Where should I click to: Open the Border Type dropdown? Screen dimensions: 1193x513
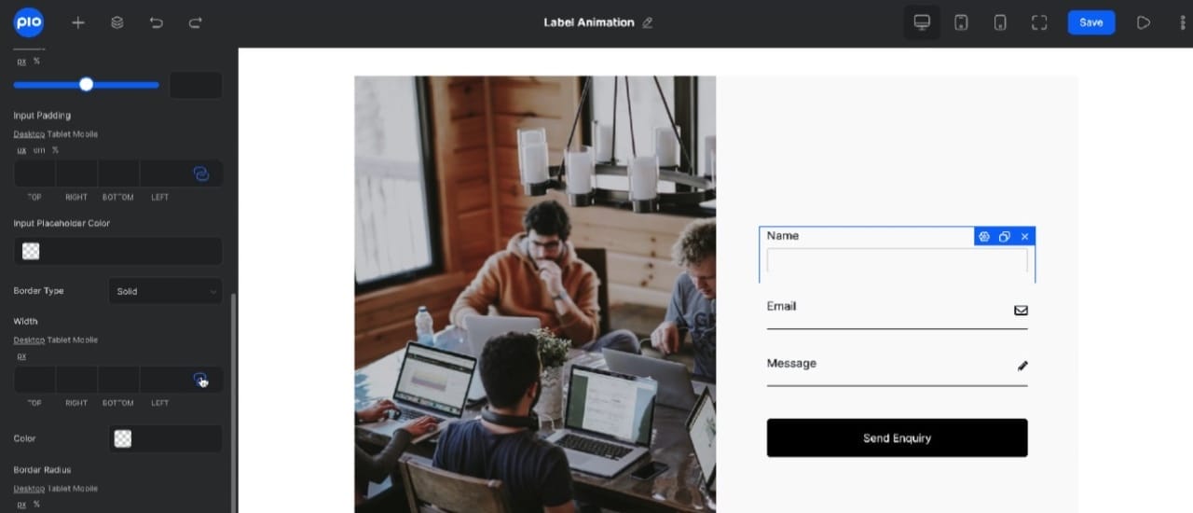pos(165,291)
